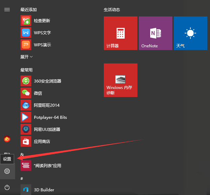Jump to the & letter header

point(22,155)
